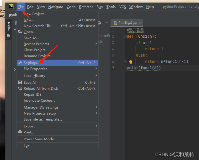The image size is (199, 160).
Task: Open the Run menu
Action: (99, 7)
